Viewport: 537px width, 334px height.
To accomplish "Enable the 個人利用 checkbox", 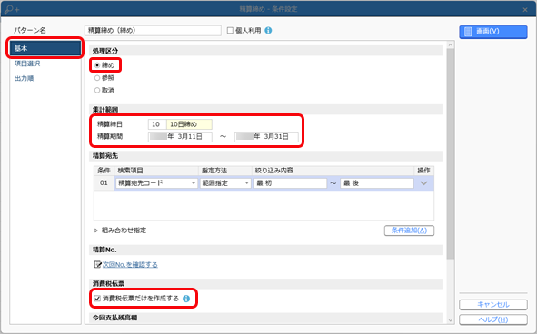I will [230, 31].
